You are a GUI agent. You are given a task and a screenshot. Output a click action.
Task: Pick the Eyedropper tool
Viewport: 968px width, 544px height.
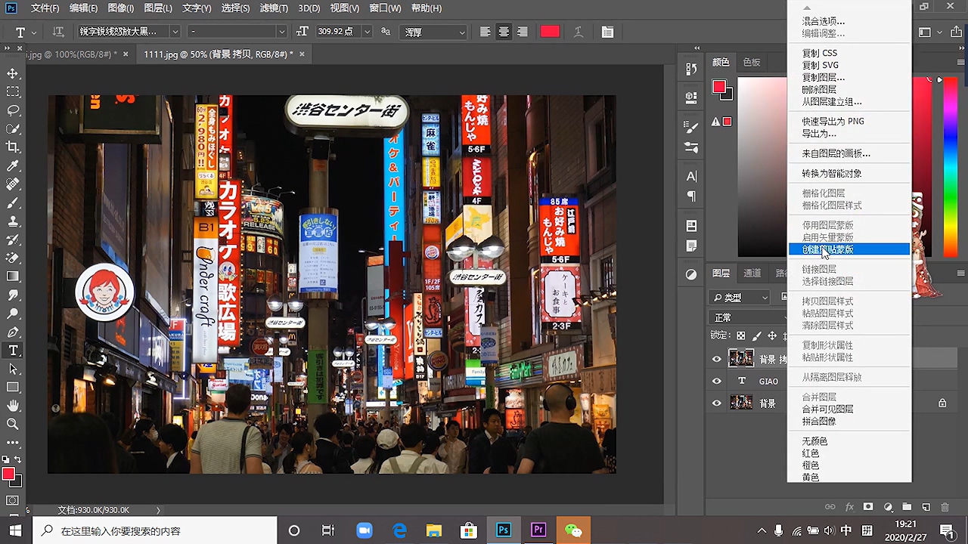13,165
